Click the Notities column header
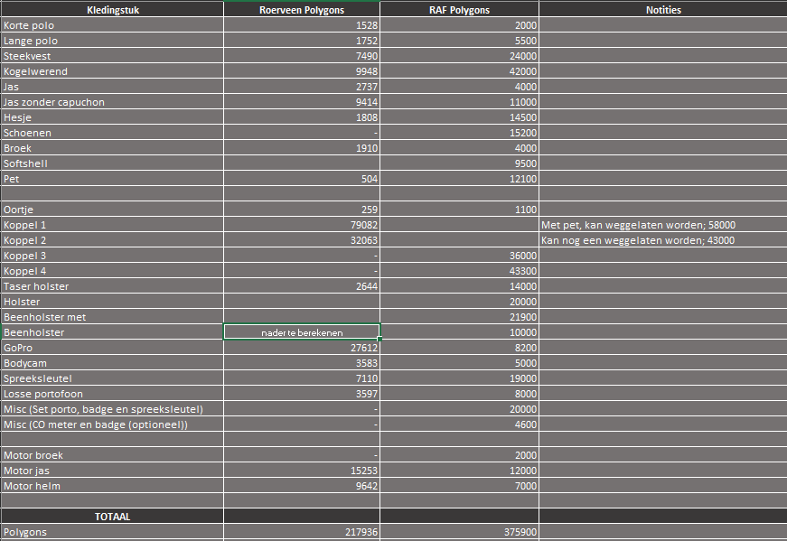This screenshot has width=787, height=541. (x=663, y=10)
